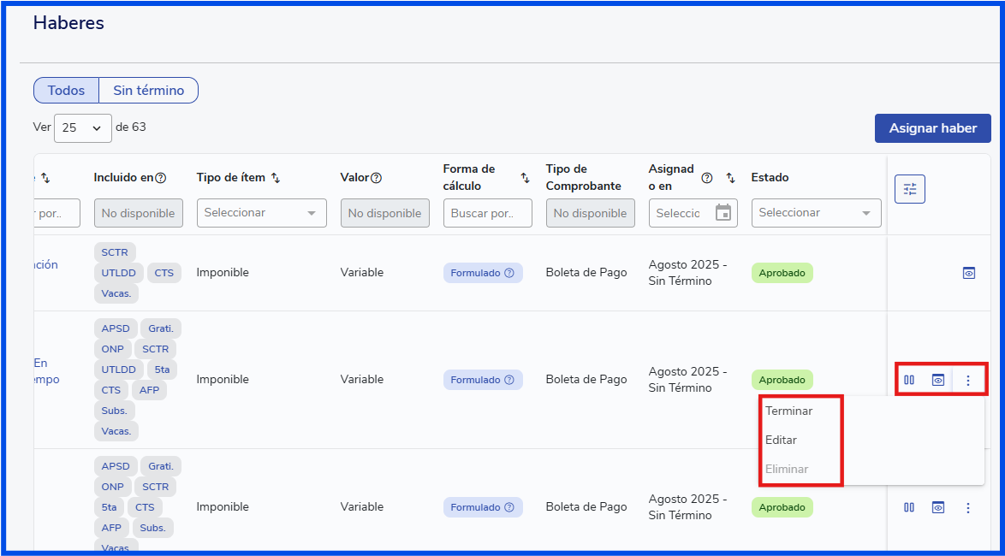This screenshot has width=1005, height=556.
Task: Sort by the Forma de cálculo column
Action: coord(525,178)
